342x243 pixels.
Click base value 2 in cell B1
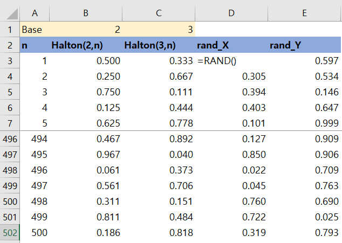pos(86,30)
